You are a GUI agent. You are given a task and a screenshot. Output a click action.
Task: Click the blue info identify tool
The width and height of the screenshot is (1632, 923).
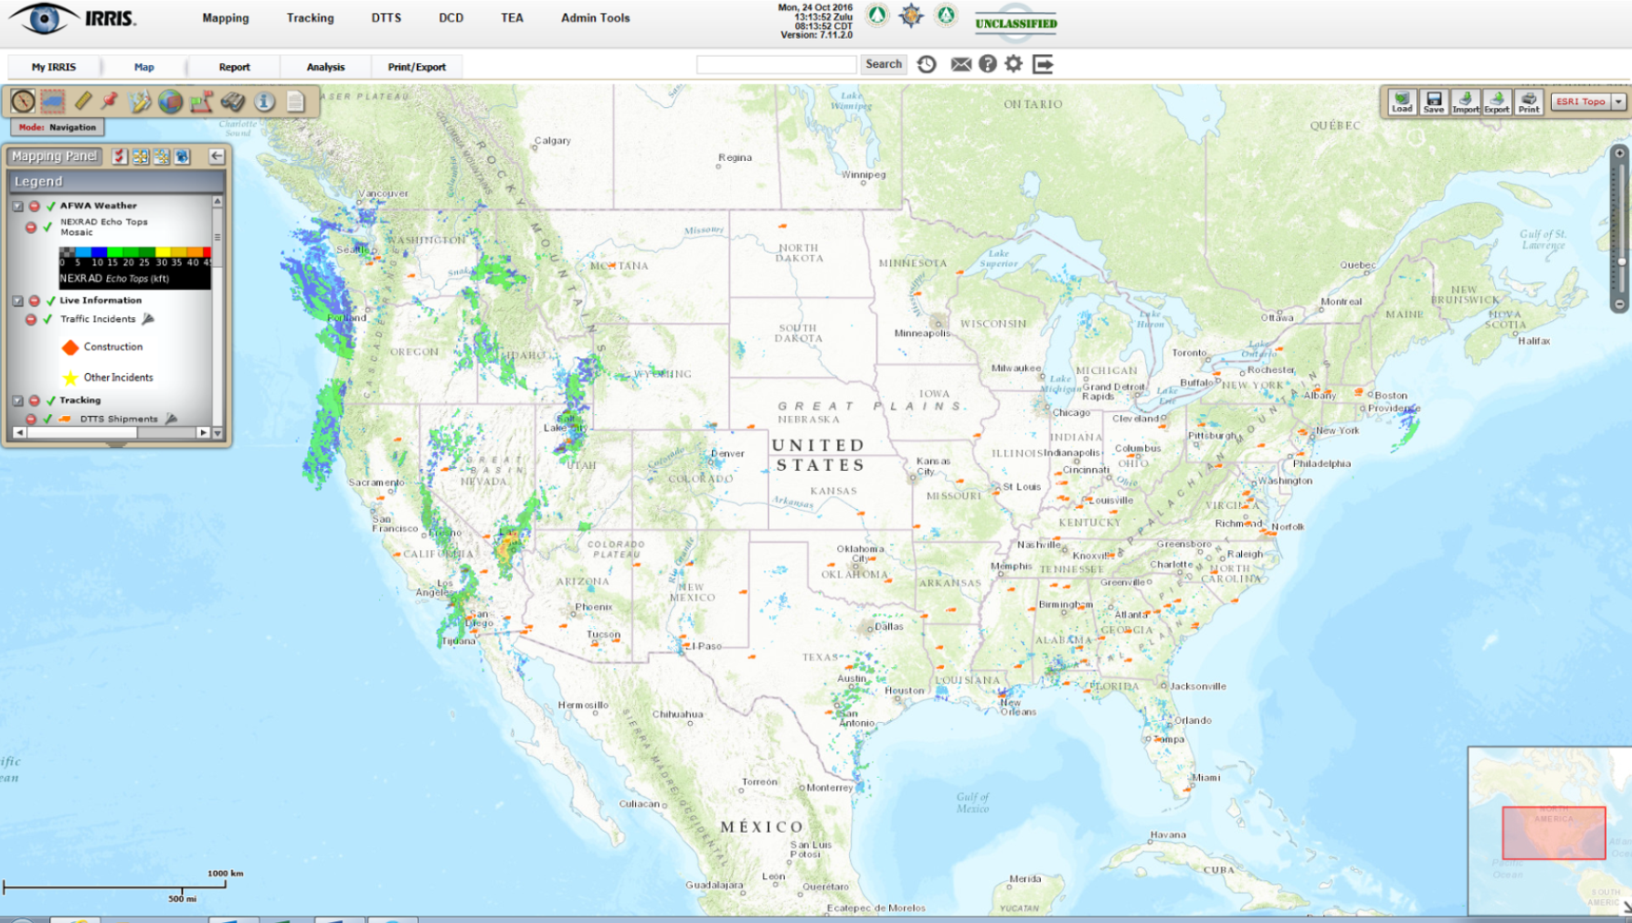(x=264, y=100)
